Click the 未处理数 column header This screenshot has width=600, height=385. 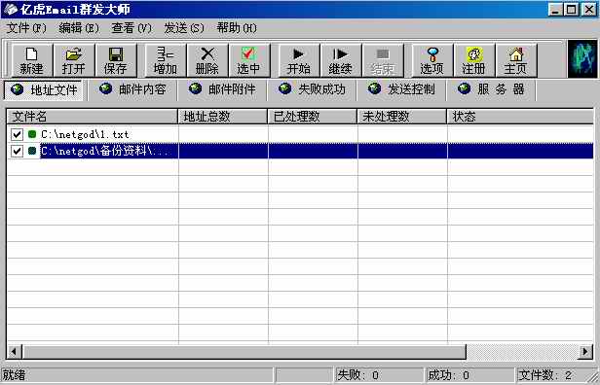pyautogui.click(x=402, y=117)
